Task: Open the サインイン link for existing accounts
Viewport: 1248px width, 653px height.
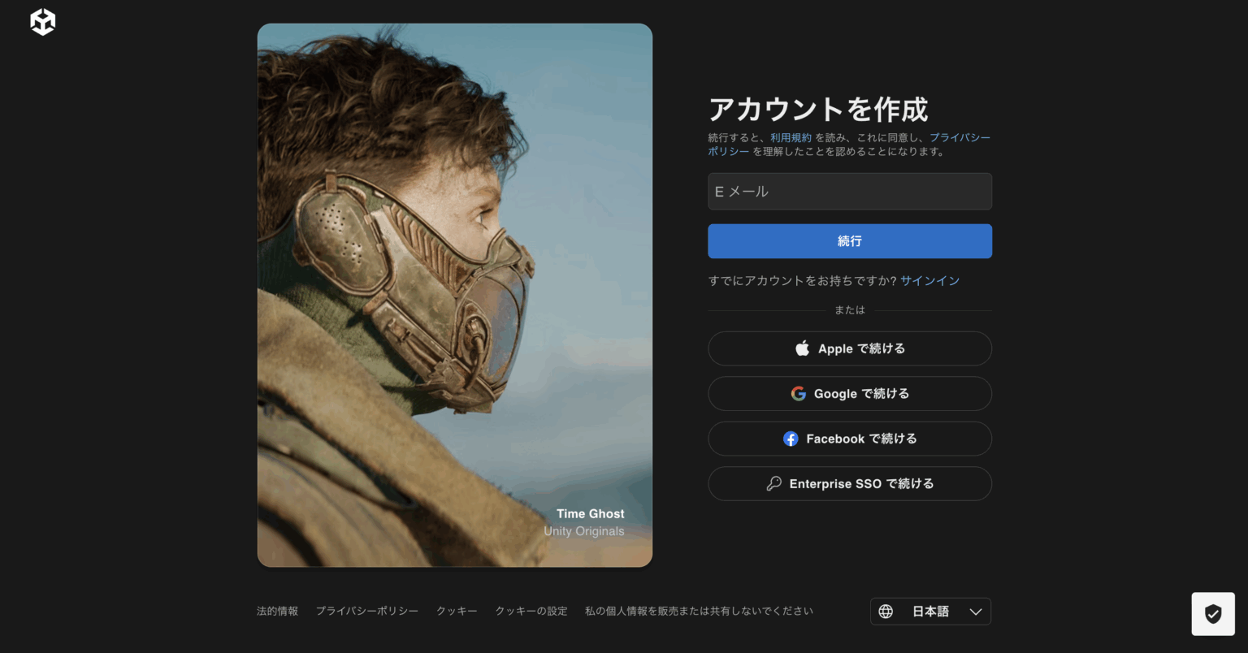Action: tap(929, 280)
